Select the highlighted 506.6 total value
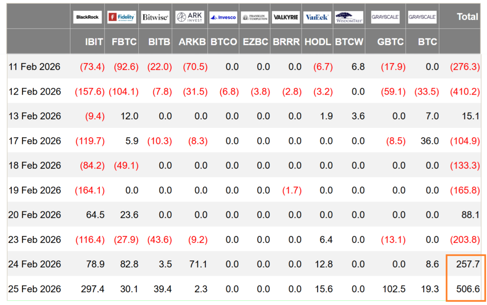The image size is (487, 305). point(467,289)
